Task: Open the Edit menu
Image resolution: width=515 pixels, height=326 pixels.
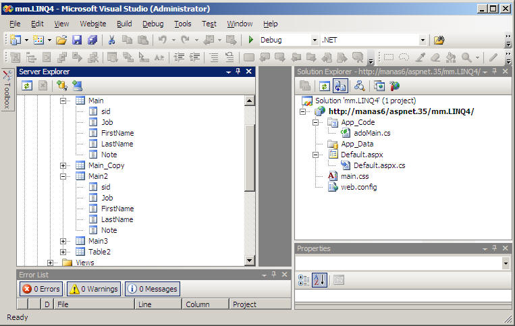Action: (37, 24)
